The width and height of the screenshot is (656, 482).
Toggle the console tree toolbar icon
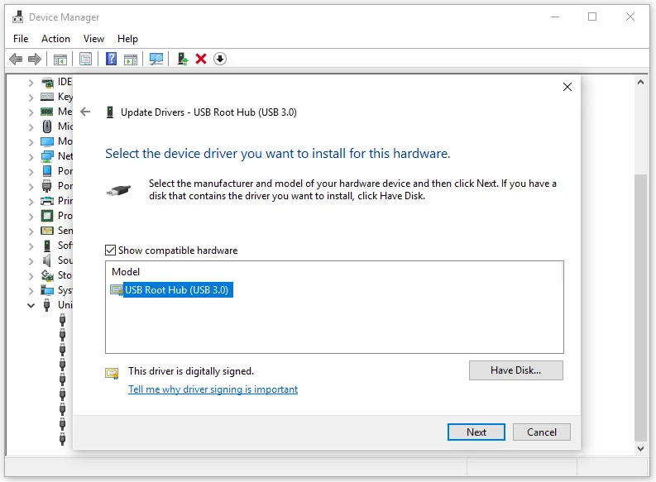coord(60,60)
